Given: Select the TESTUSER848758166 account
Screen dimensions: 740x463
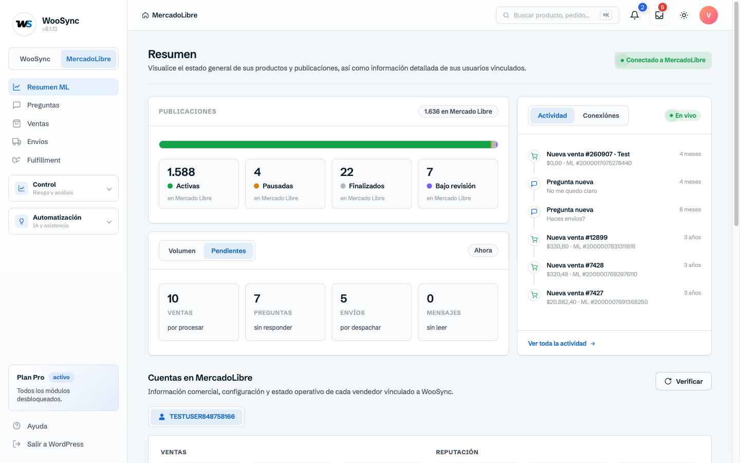Looking at the screenshot, I should pyautogui.click(x=196, y=417).
